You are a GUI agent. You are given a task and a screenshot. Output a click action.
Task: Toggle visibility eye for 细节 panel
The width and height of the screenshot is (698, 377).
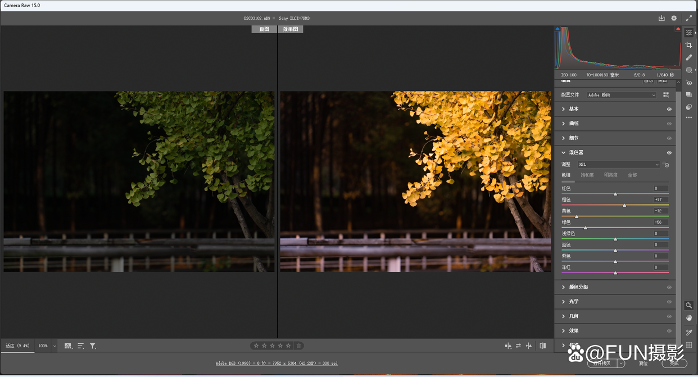(669, 138)
